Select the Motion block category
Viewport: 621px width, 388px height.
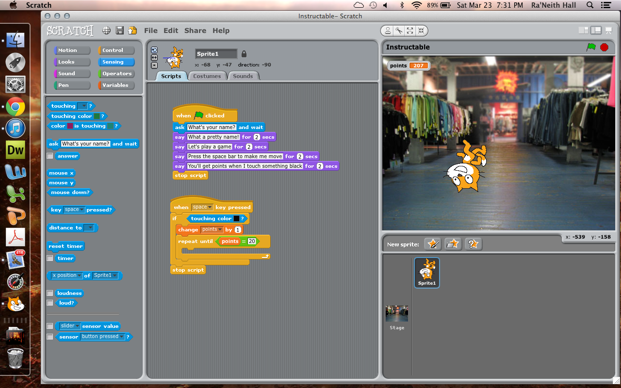[x=72, y=50]
